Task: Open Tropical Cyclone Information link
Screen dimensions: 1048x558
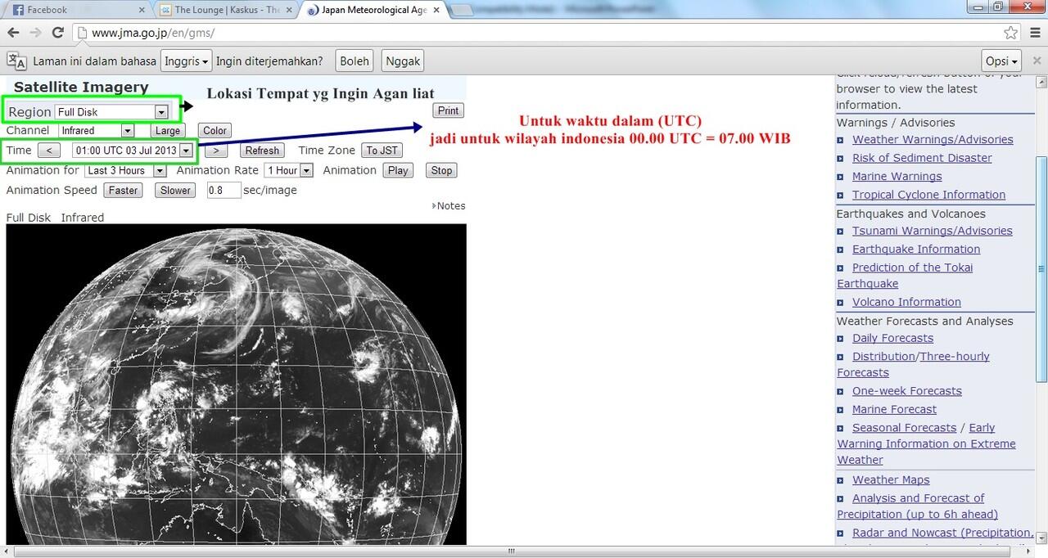Action: tap(928, 195)
